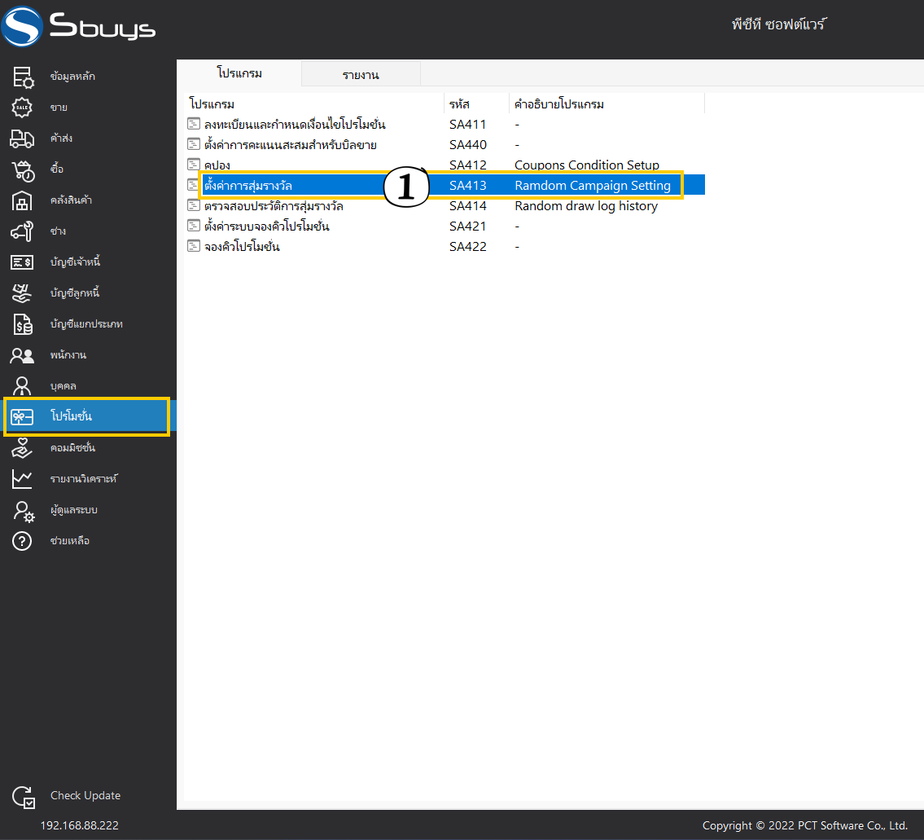Open the ช่วยเหลือ question mark icon

coord(22,540)
